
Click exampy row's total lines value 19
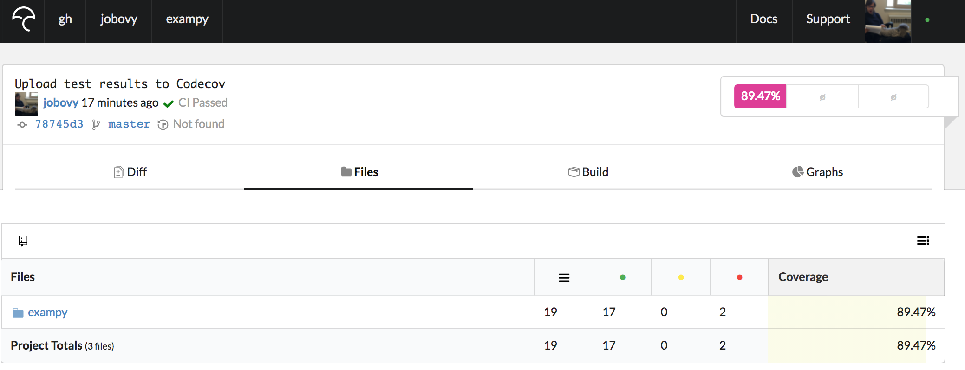click(x=550, y=312)
